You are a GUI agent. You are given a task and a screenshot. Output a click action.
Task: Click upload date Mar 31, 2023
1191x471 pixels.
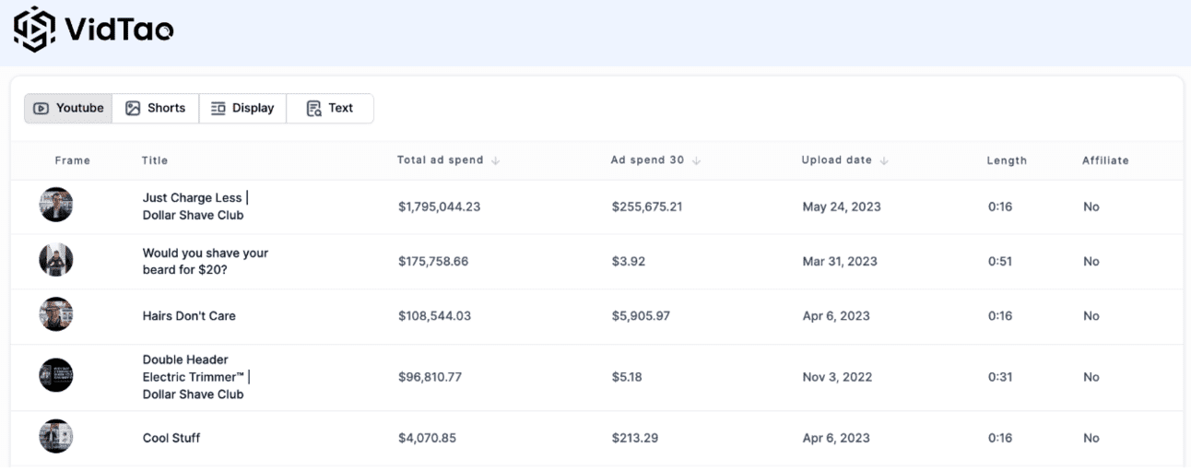(840, 261)
